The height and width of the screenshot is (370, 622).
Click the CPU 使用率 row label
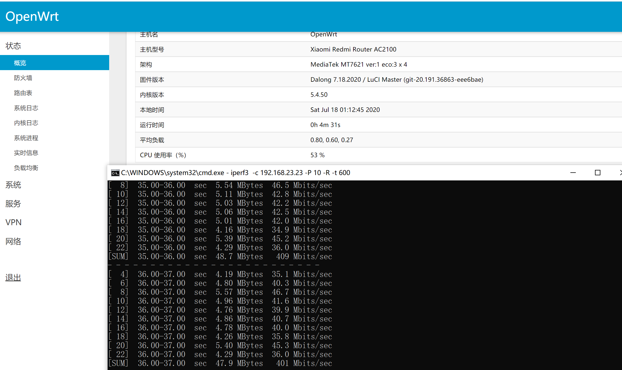tap(163, 155)
